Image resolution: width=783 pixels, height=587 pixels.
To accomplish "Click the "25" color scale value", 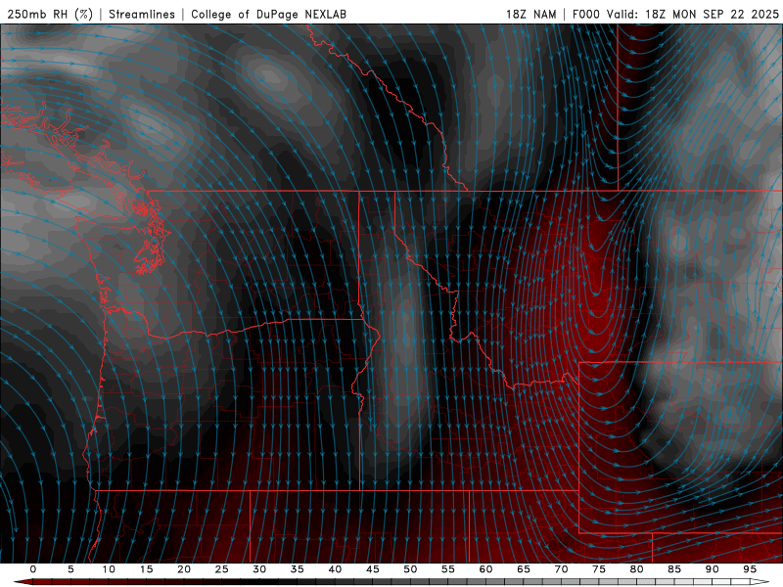I will pos(222,569).
